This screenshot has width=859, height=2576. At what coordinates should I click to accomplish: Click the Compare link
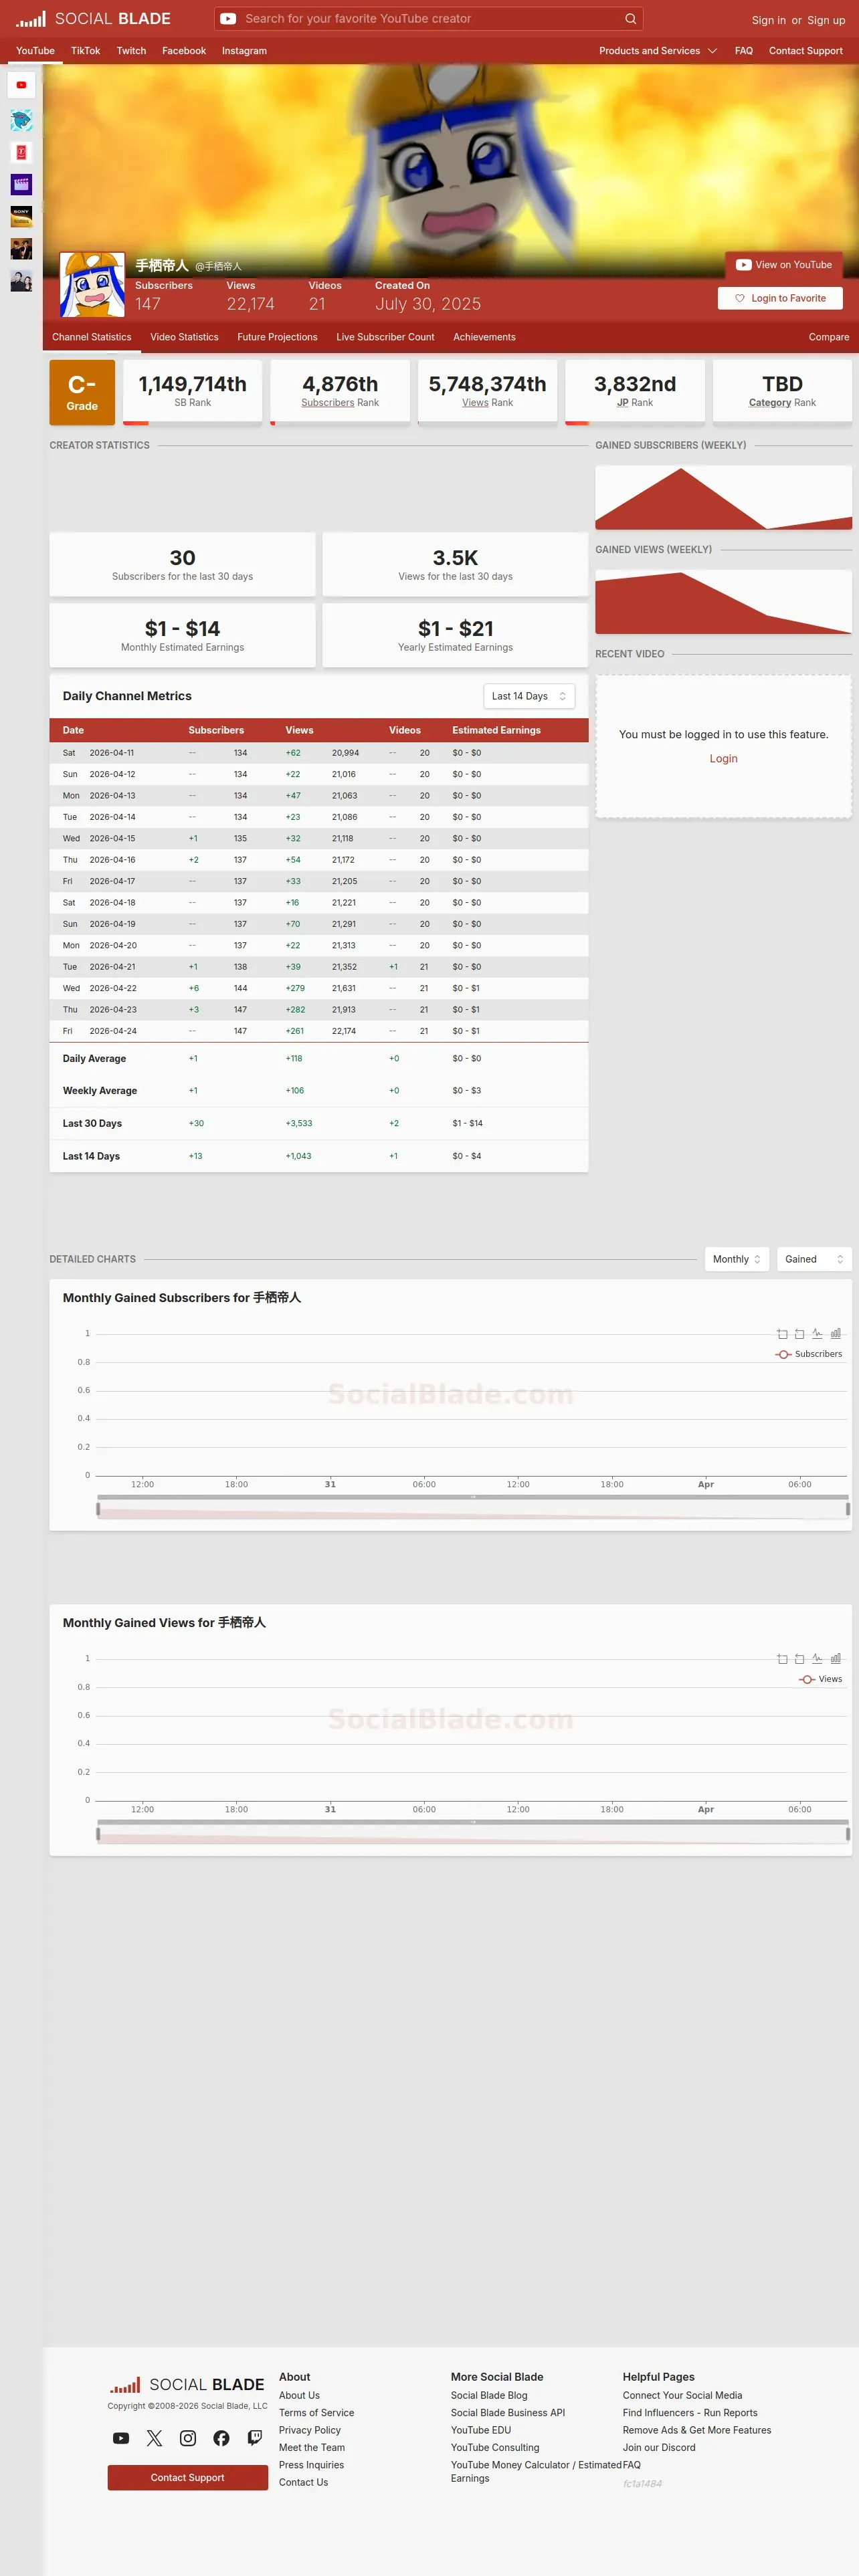[829, 337]
